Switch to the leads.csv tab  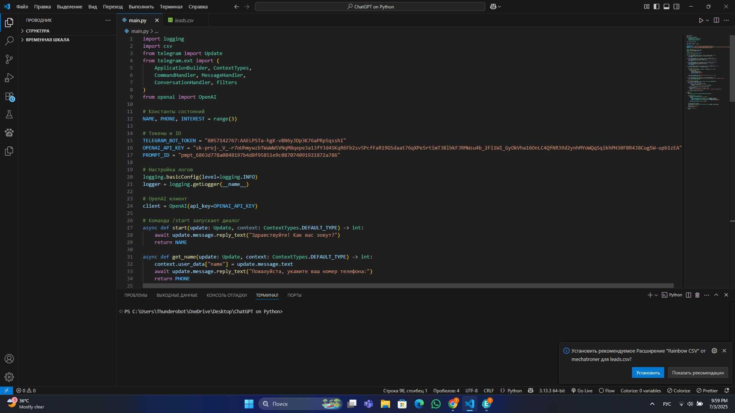click(x=184, y=20)
